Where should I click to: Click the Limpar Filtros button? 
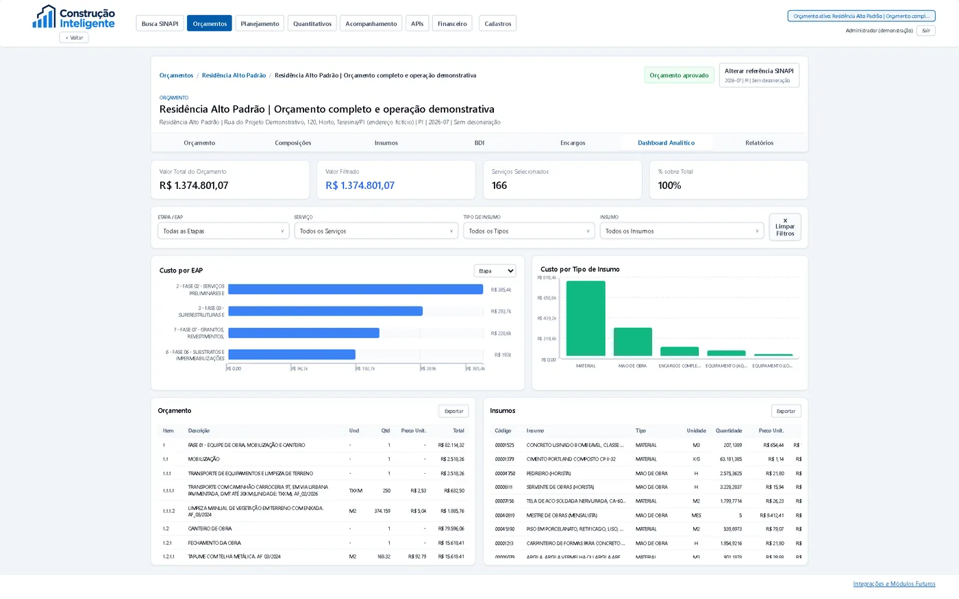point(785,227)
